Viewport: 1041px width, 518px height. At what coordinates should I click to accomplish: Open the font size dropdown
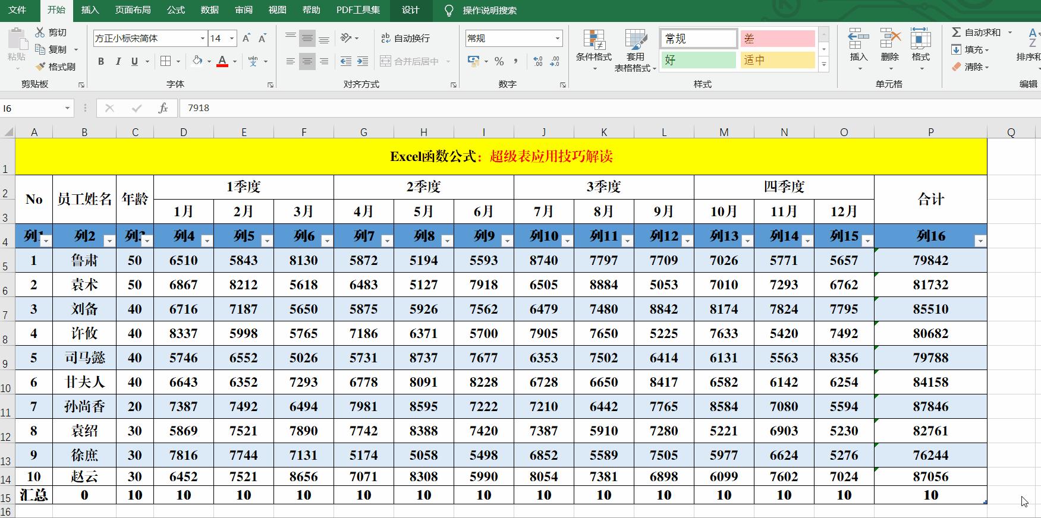(232, 38)
